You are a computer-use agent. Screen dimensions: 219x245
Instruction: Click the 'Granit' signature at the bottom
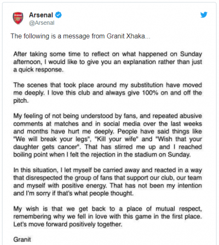pyautogui.click(x=22, y=240)
